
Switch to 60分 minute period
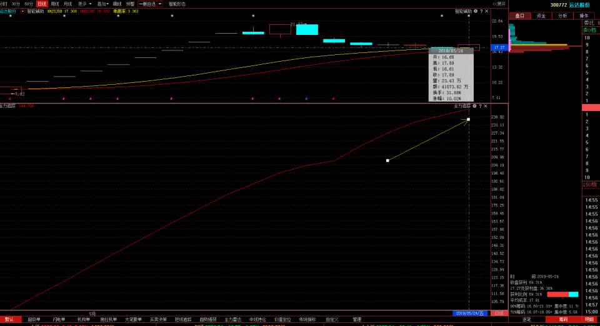(x=29, y=4)
